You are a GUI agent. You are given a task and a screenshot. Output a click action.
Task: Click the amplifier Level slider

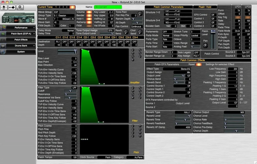[67, 51]
